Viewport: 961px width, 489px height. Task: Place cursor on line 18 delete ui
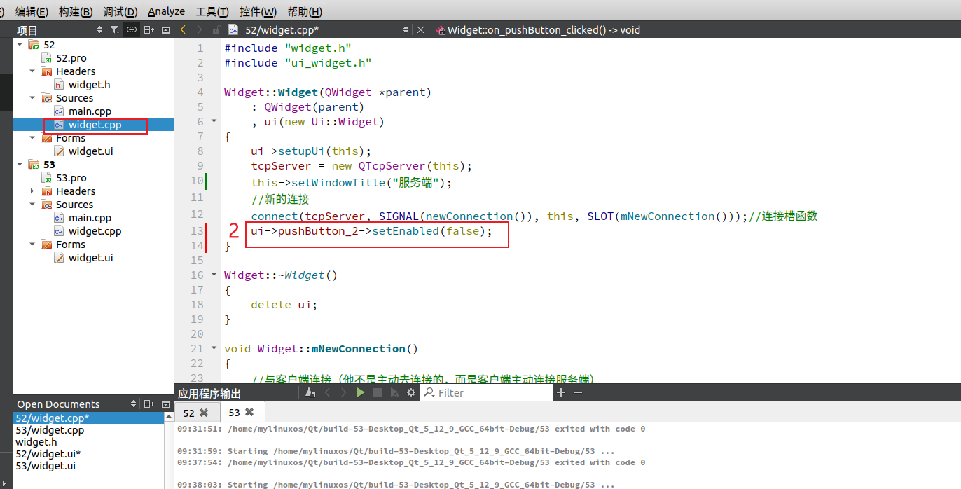click(x=284, y=305)
